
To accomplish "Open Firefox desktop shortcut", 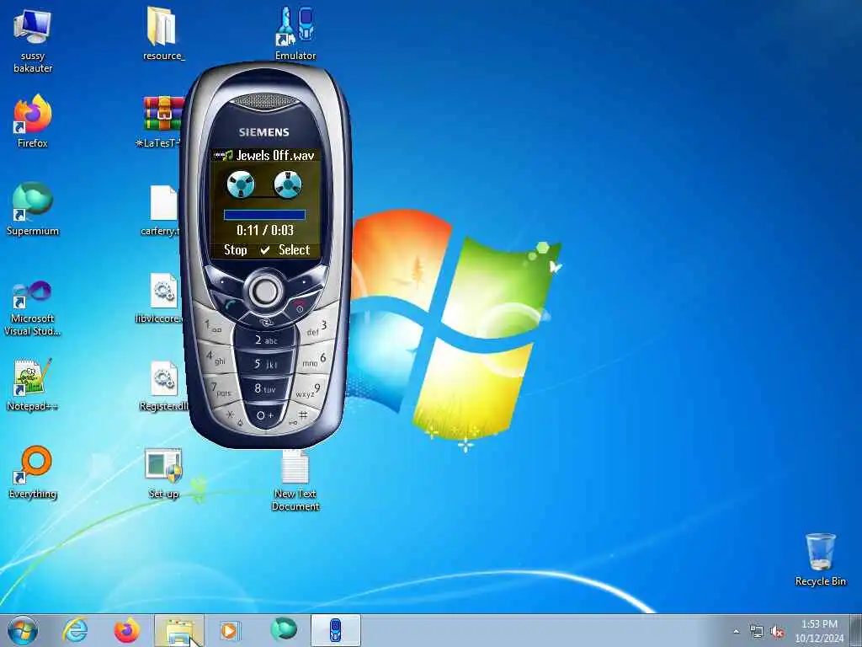I will [33, 121].
